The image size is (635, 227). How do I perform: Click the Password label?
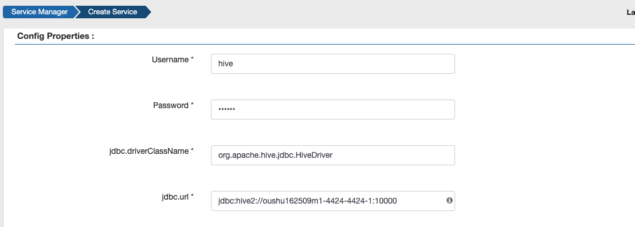click(x=171, y=105)
